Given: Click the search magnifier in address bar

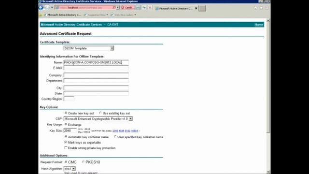Looking at the screenshot, I should pyautogui.click(x=114, y=8).
